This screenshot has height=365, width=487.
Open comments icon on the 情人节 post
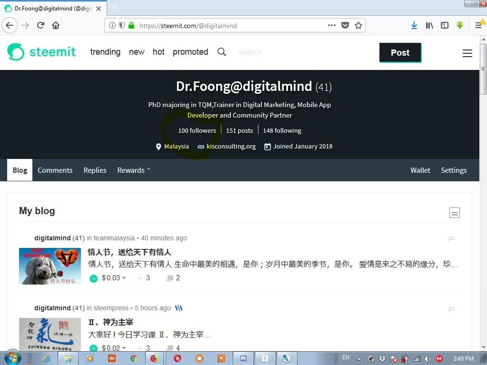click(169, 278)
